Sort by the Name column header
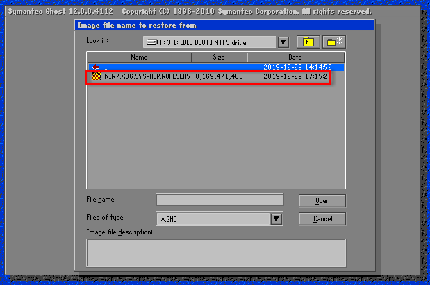The width and height of the screenshot is (430, 285). [x=140, y=58]
